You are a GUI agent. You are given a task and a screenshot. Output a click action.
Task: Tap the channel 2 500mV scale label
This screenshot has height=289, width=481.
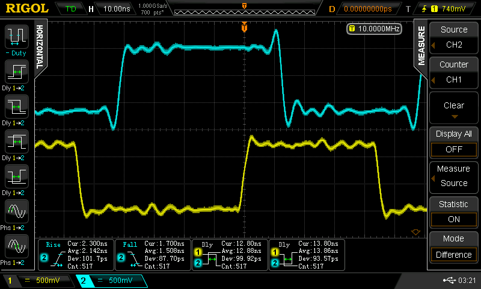tap(121, 281)
